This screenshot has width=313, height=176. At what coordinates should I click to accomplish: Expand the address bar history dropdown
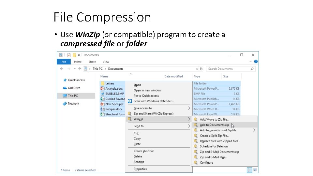pos(197,69)
